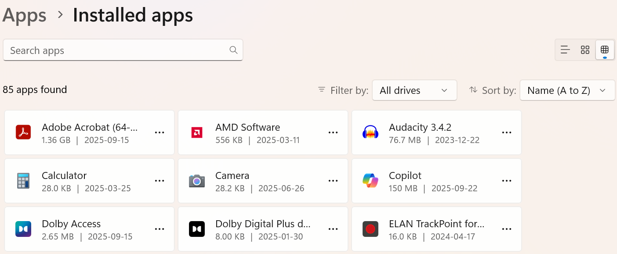Click the Copilot app icon
This screenshot has height=254, width=617.
point(370,181)
